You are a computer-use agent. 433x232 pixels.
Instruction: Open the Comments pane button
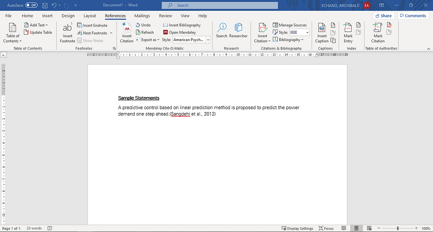coord(413,16)
